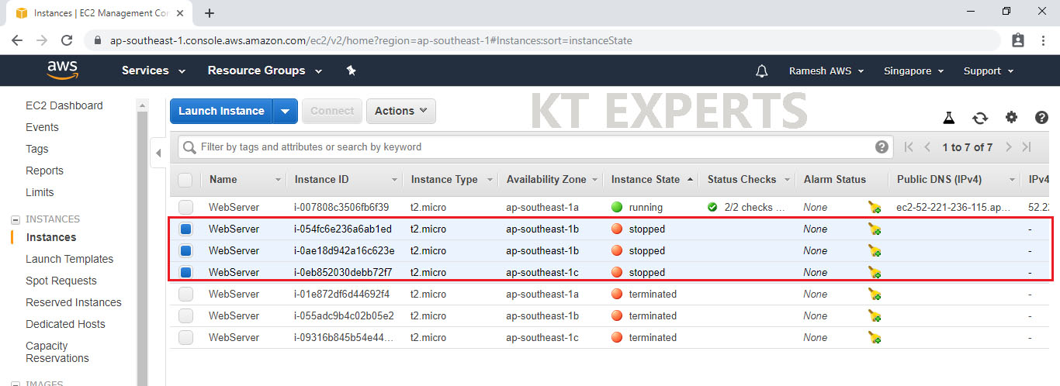
Task: Click the filter by tags search field
Action: (528, 147)
